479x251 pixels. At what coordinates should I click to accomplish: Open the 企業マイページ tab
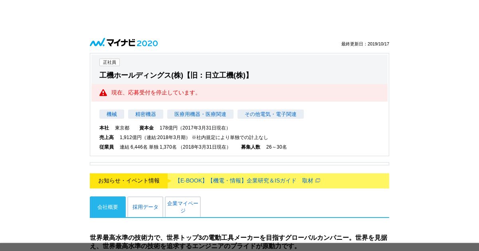(183, 207)
